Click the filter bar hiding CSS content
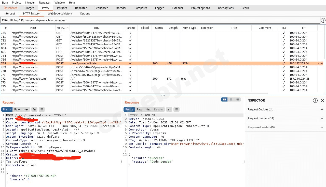 click(x=160, y=20)
